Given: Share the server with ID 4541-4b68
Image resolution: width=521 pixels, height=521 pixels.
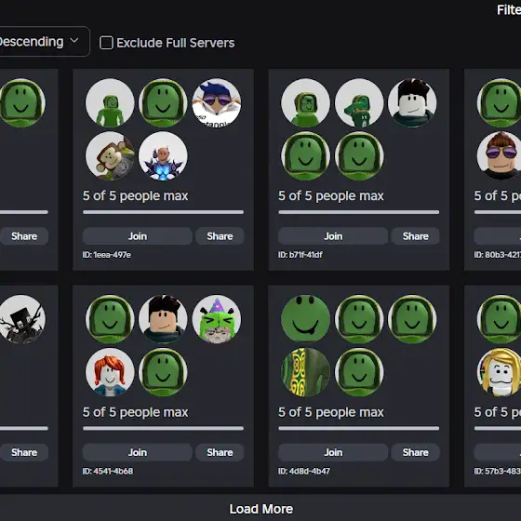Looking at the screenshot, I should pos(220,452).
